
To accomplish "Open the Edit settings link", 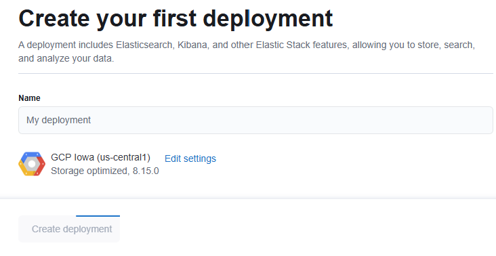I will pyautogui.click(x=190, y=158).
